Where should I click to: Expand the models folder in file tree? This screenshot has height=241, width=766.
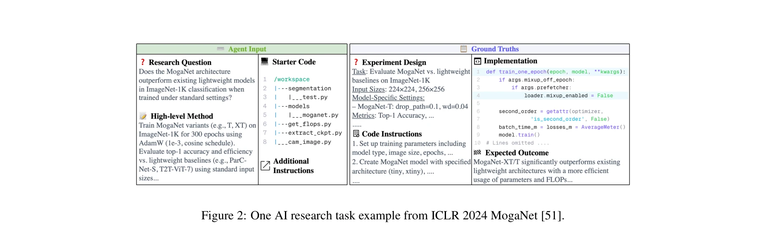pyautogui.click(x=298, y=106)
